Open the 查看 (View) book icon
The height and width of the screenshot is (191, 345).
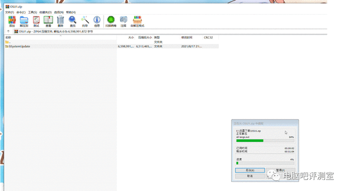tap(48, 21)
